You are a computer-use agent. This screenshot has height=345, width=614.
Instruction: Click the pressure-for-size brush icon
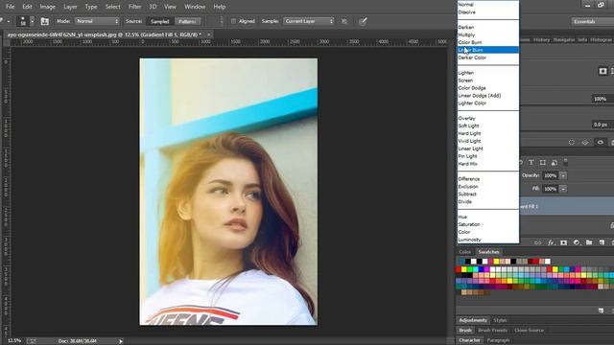363,21
